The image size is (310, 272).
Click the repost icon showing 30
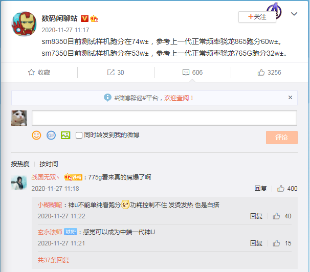pyautogui.click(x=110, y=73)
